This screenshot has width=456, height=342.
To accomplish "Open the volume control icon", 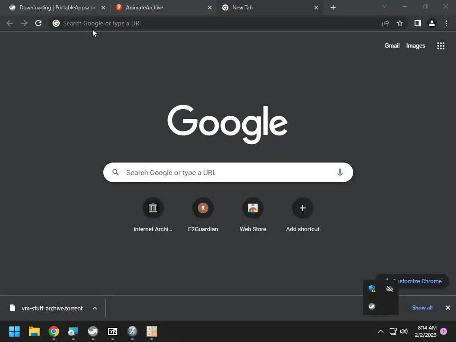I will 404,331.
